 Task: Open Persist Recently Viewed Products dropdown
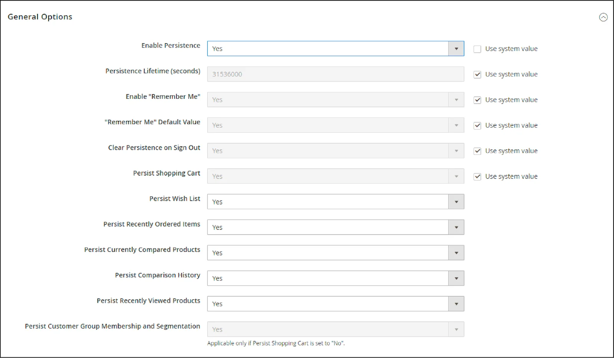tap(335, 304)
